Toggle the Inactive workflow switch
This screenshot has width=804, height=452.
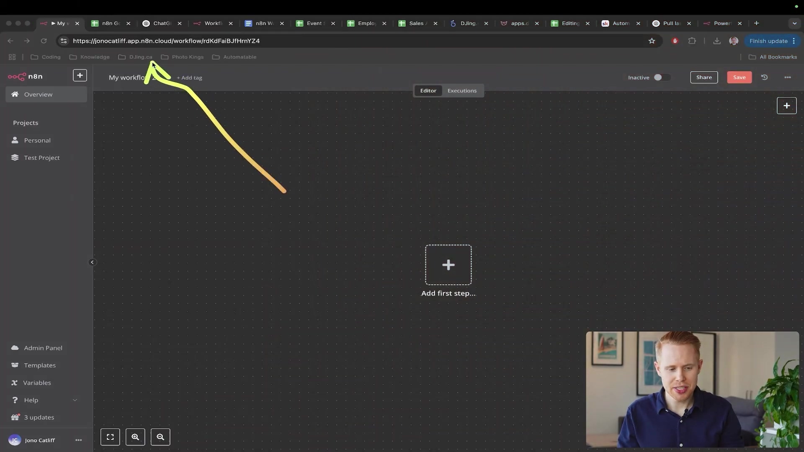tap(661, 77)
